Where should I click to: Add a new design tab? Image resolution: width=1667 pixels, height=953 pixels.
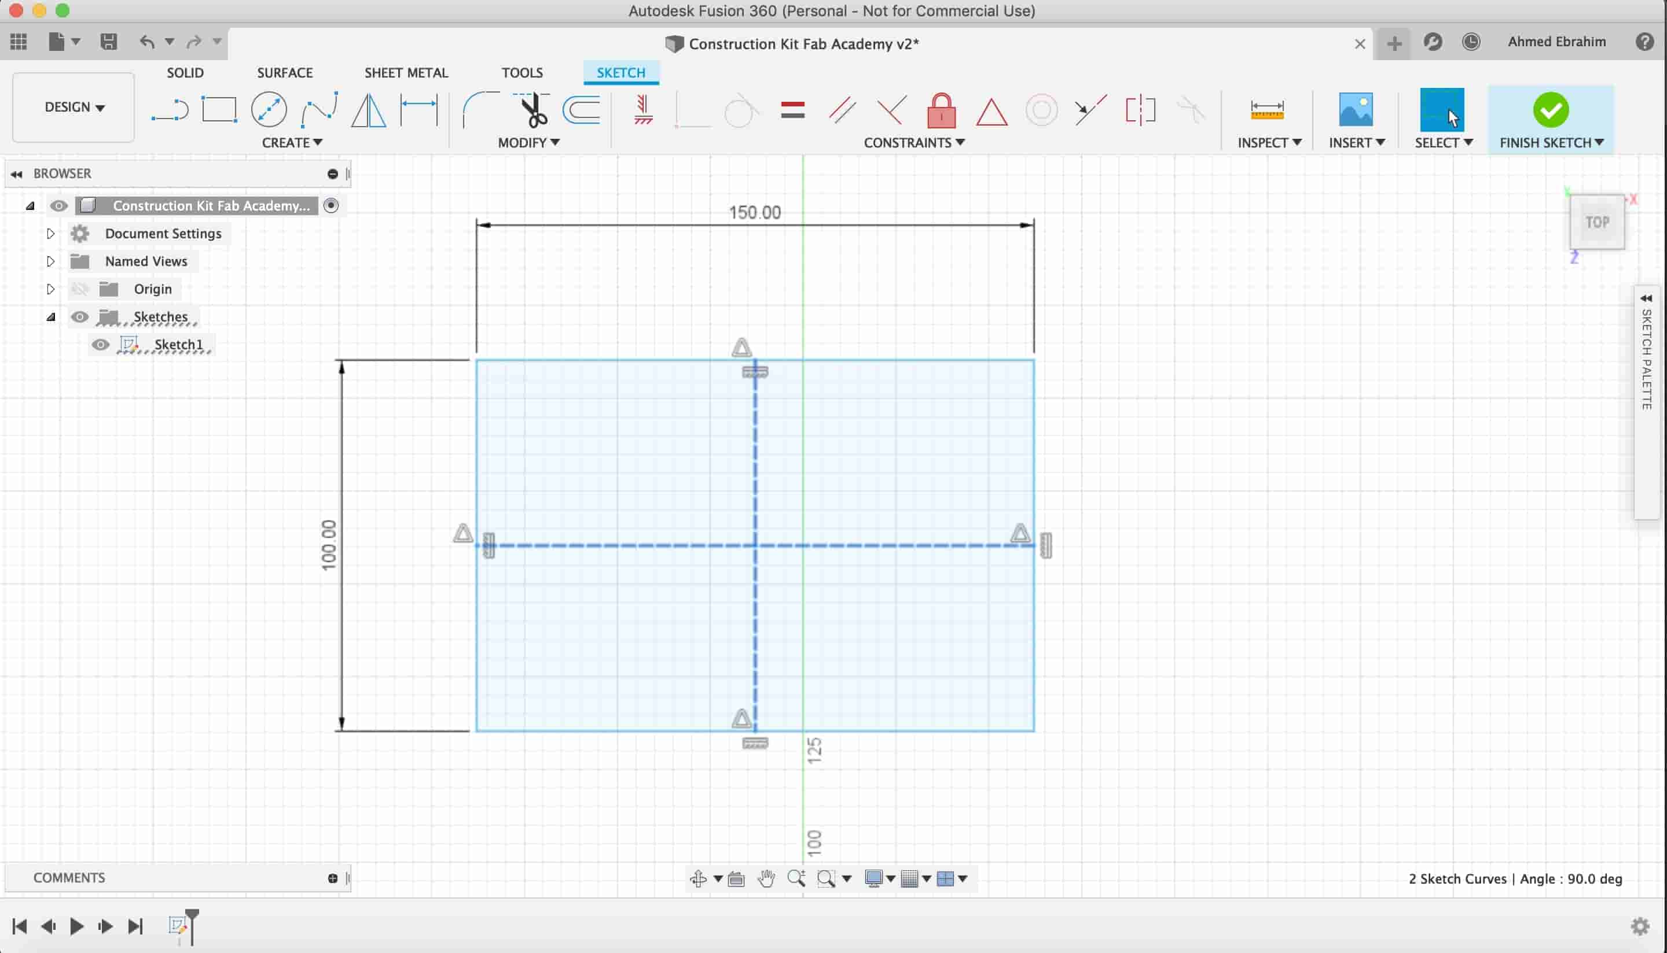pos(1394,43)
